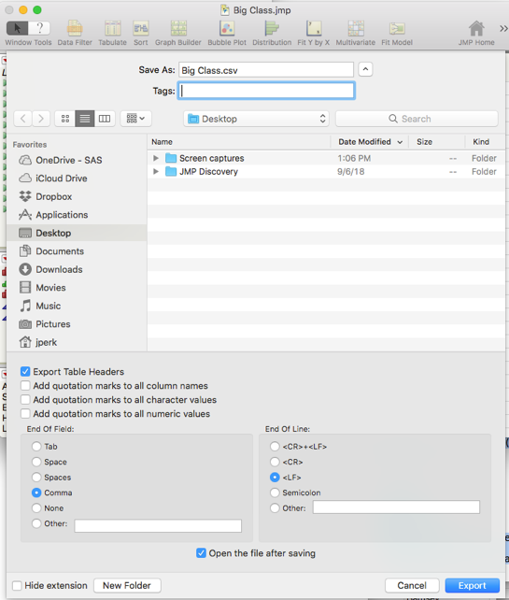The width and height of the screenshot is (509, 600).
Task: Choose Other as End Of Field
Action: tap(36, 523)
